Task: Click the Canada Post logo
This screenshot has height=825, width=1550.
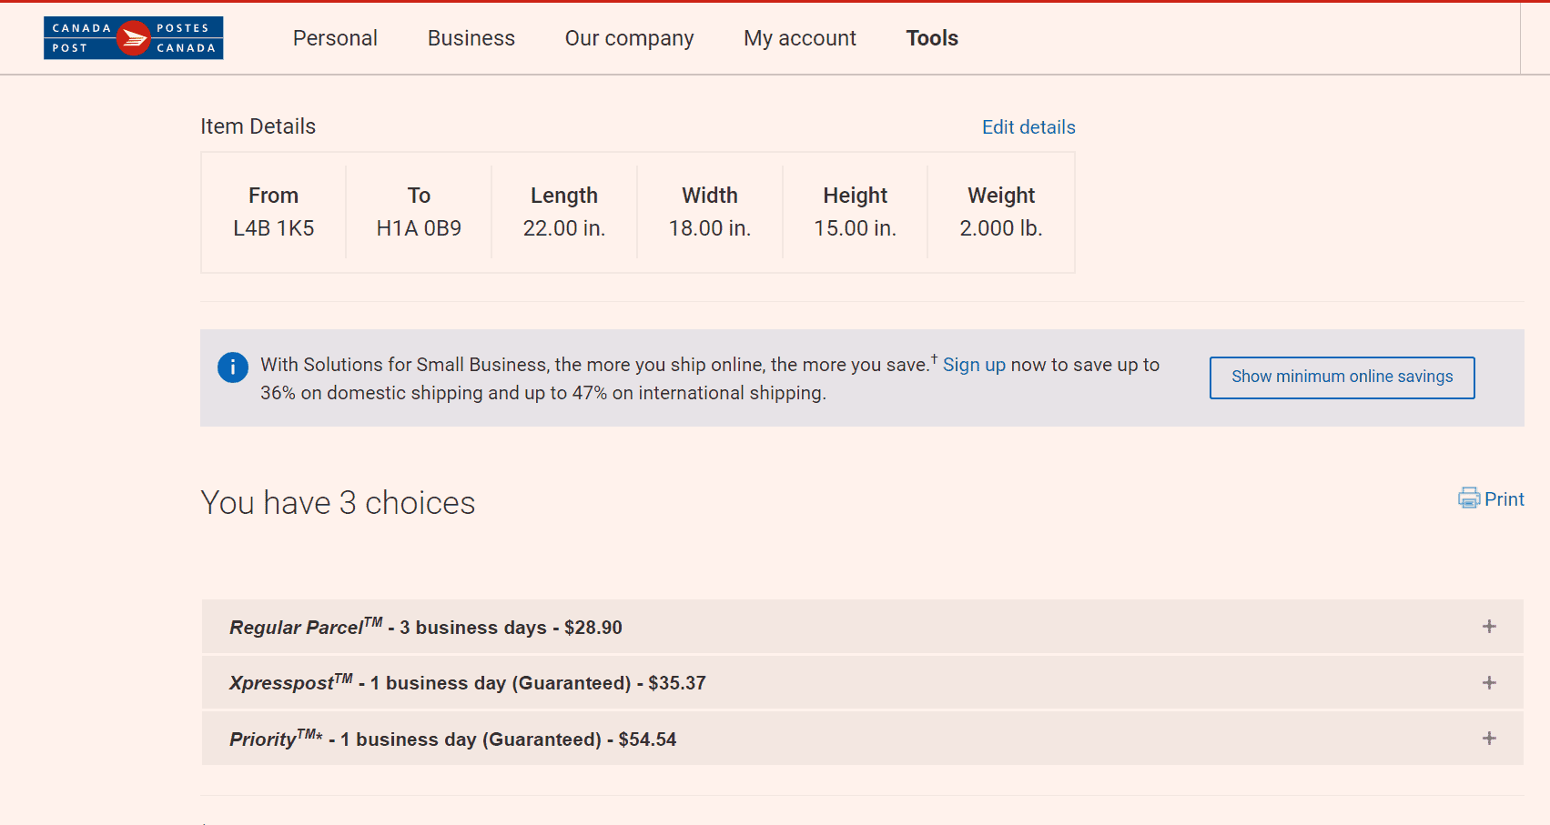Action: [x=134, y=38]
